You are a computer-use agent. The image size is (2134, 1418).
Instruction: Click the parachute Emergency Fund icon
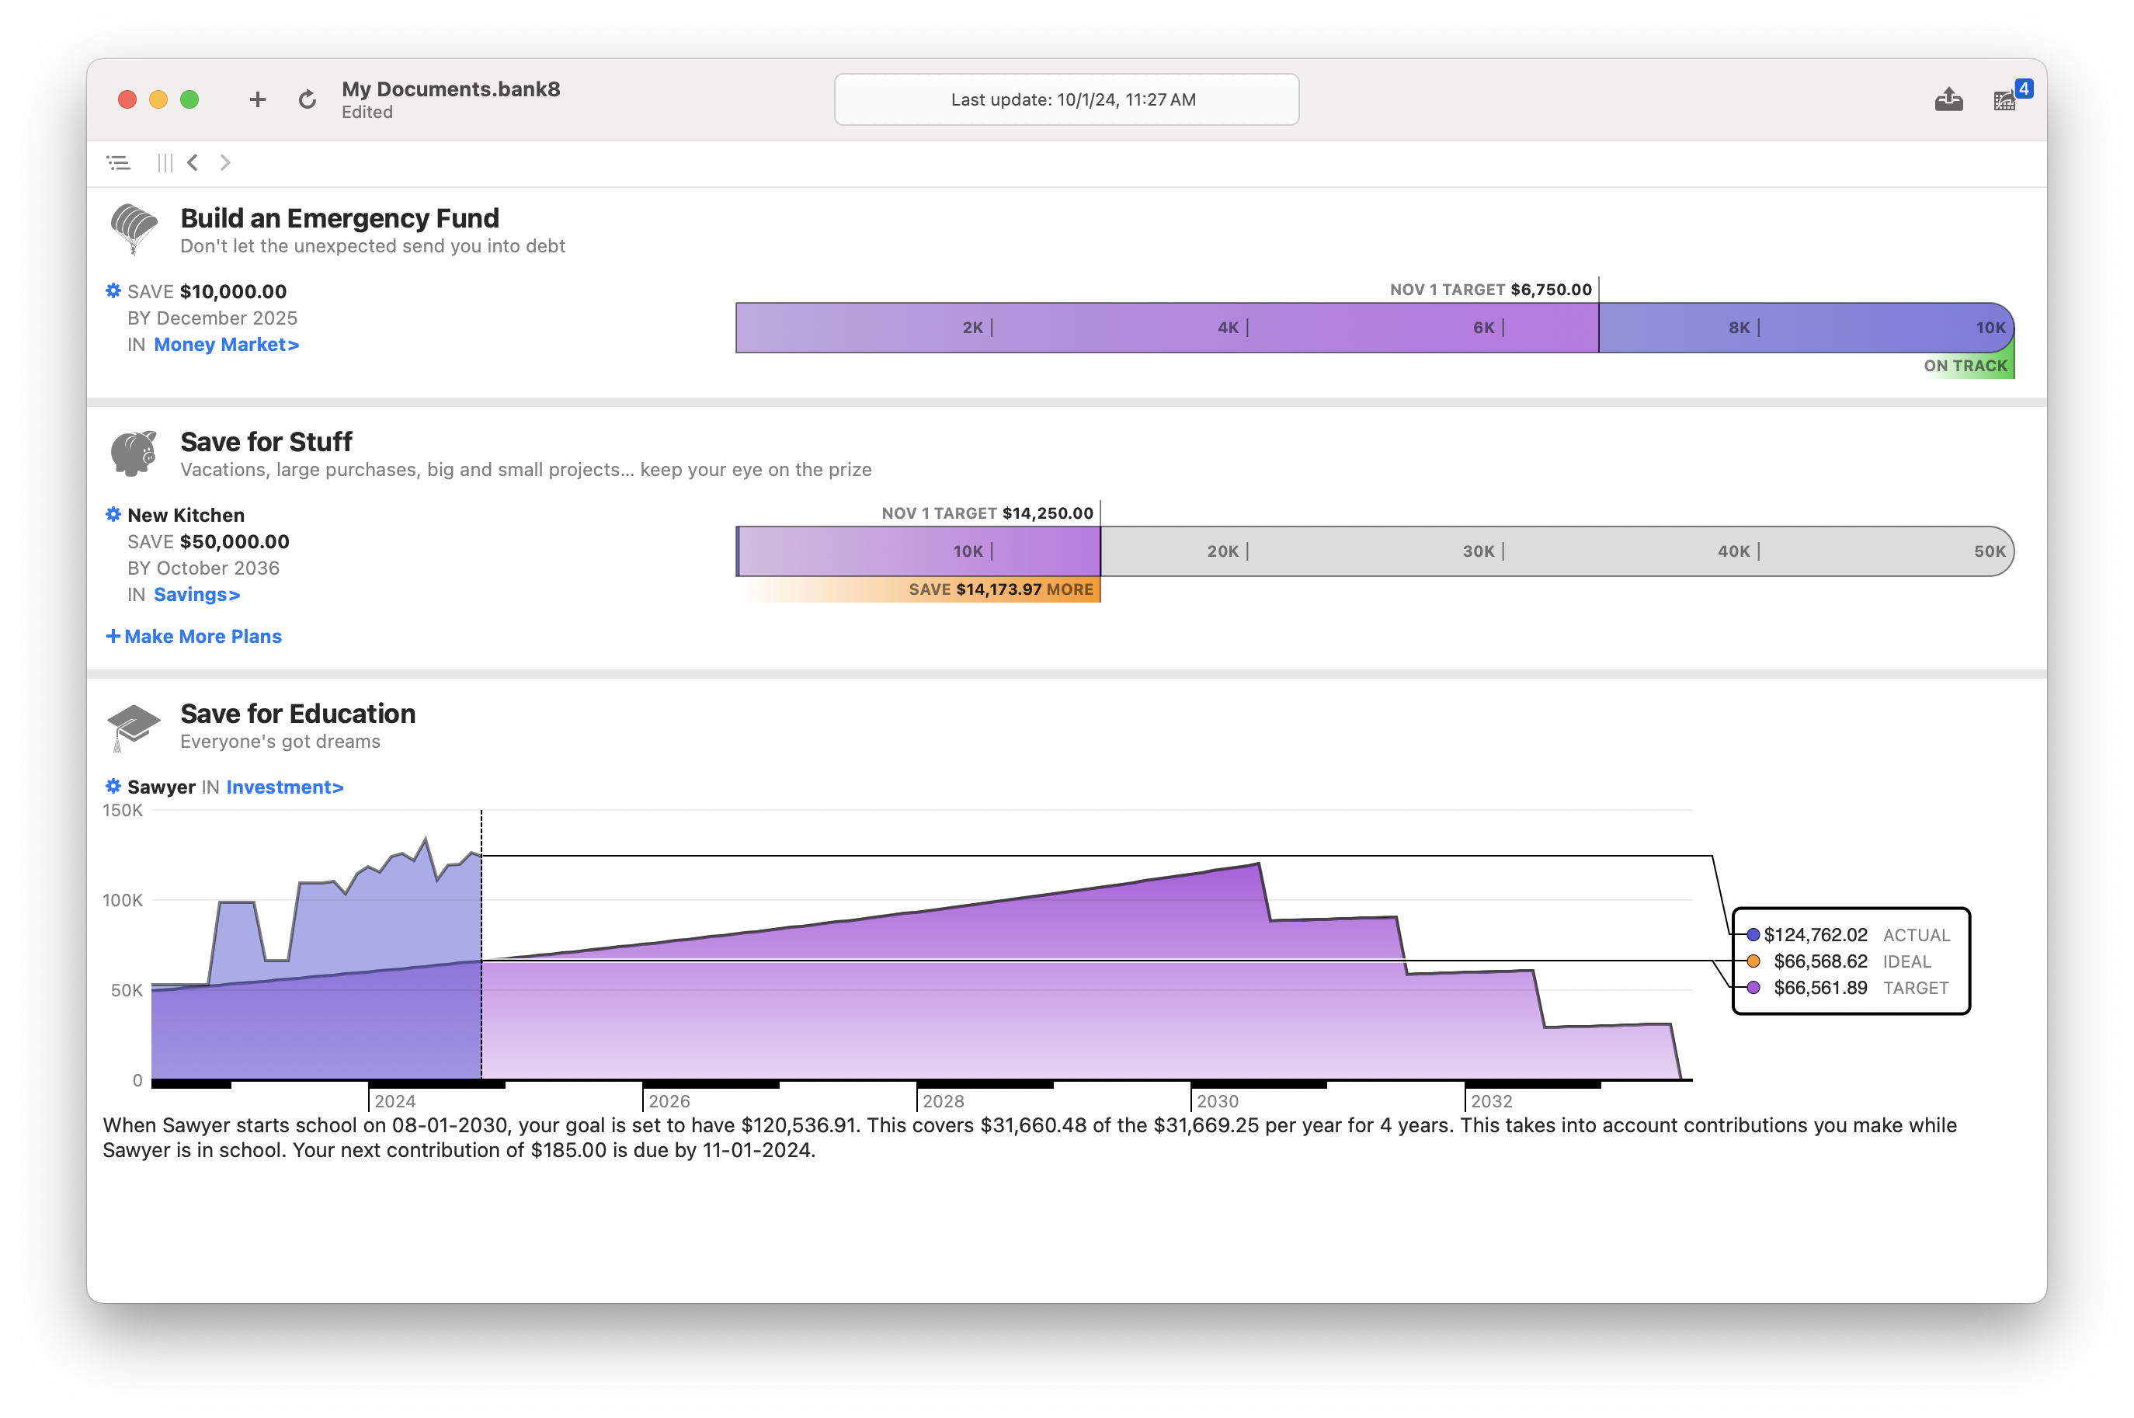point(134,229)
